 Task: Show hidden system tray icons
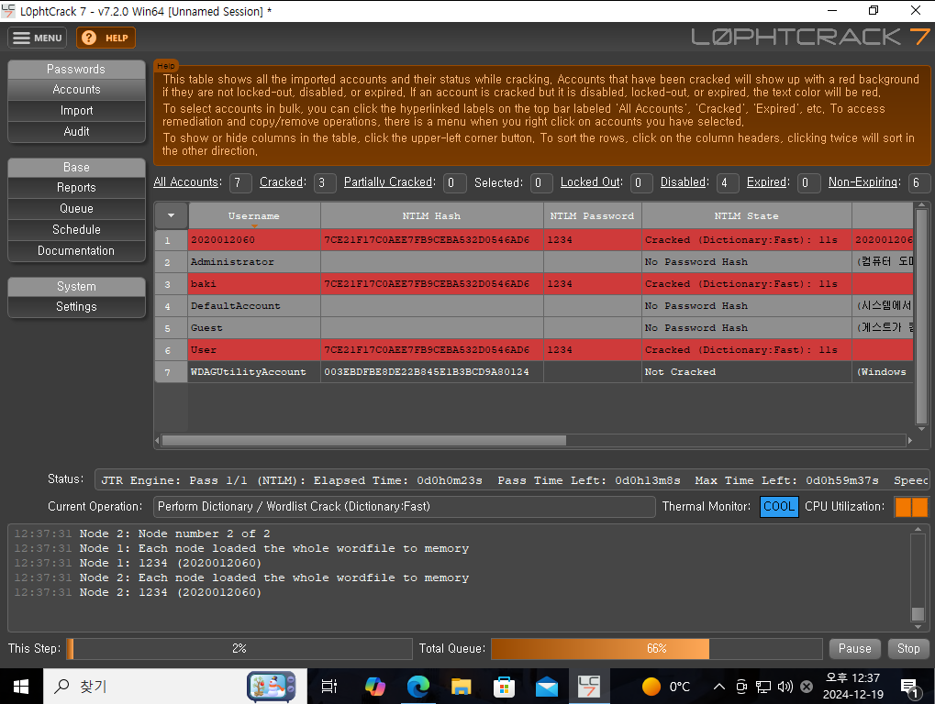pyautogui.click(x=719, y=687)
